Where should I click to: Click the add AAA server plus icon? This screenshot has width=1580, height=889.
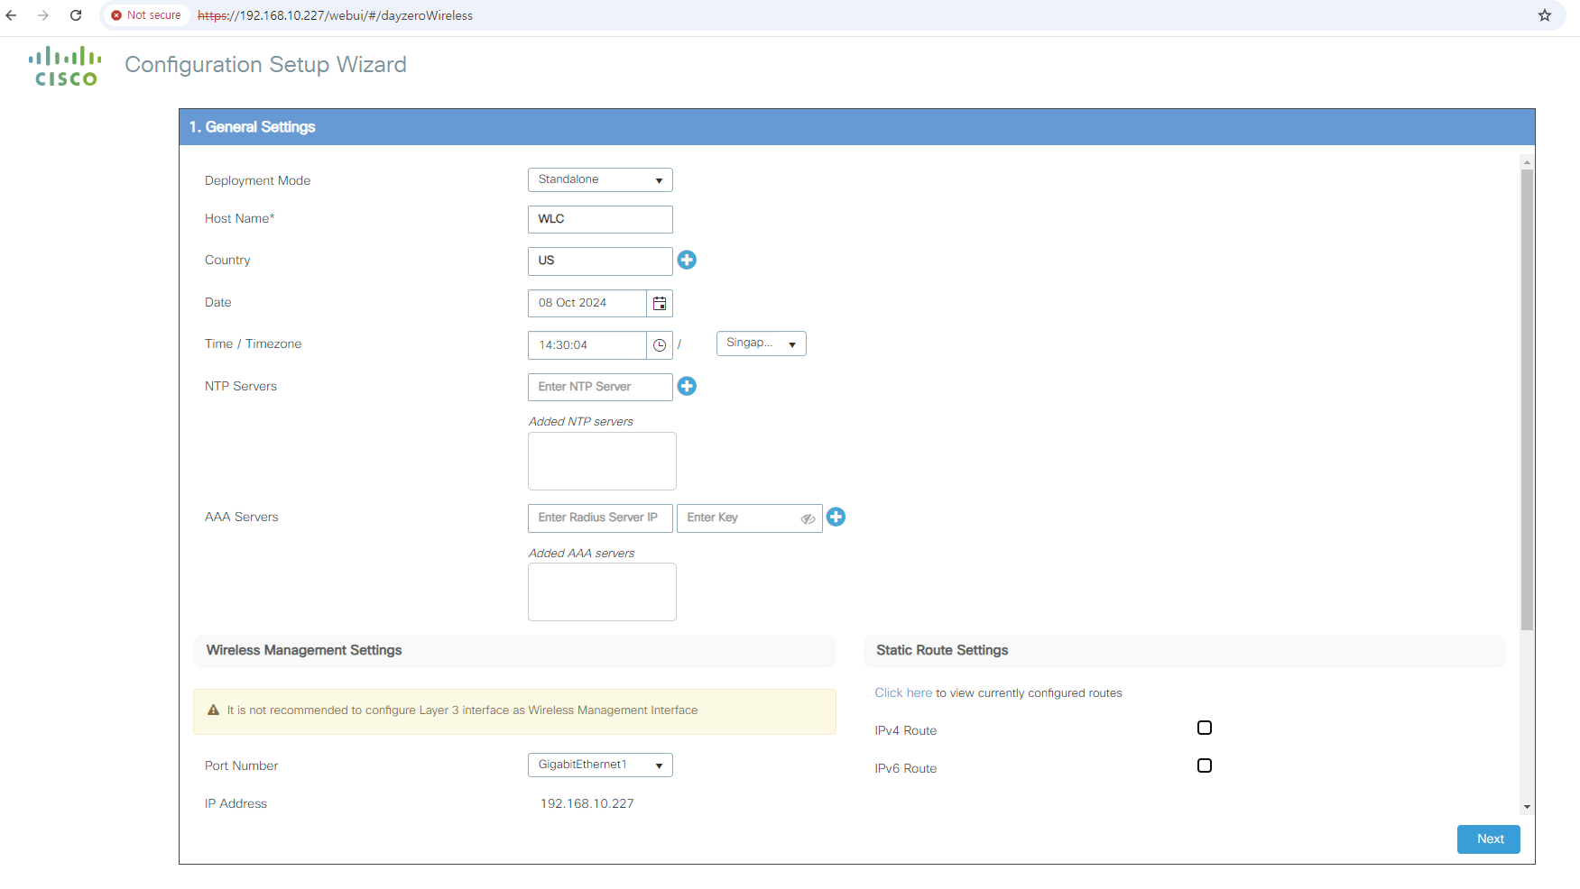836,517
